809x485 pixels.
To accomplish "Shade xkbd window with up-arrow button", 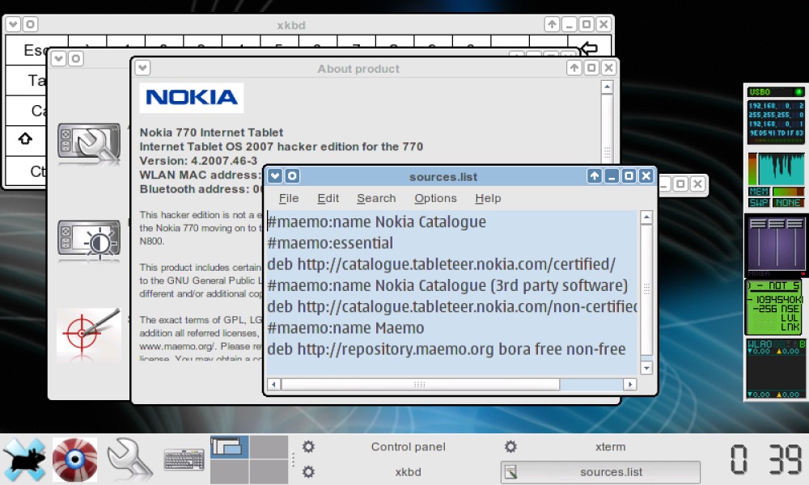I will [552, 24].
